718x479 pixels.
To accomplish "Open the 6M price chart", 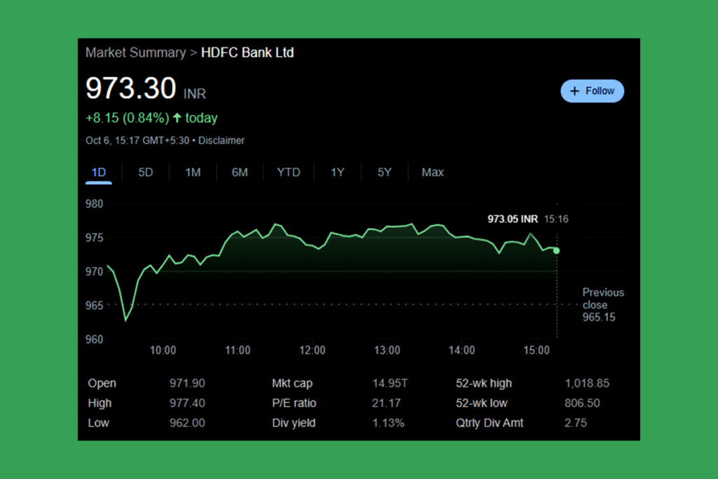I will [x=240, y=172].
